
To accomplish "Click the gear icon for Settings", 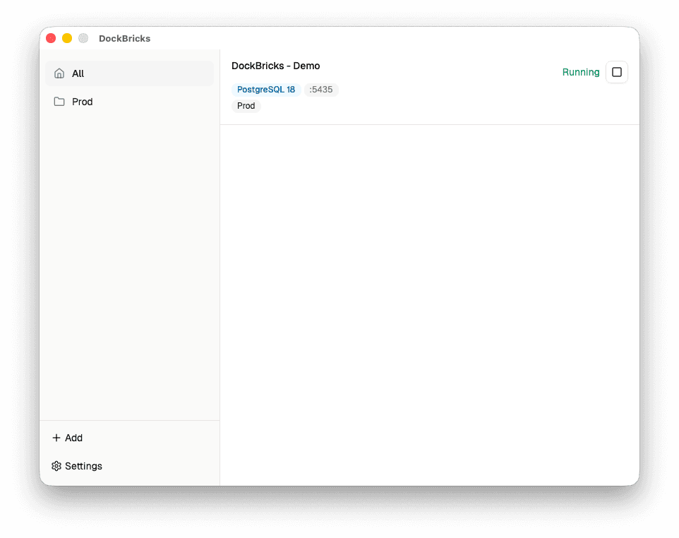I will click(56, 466).
